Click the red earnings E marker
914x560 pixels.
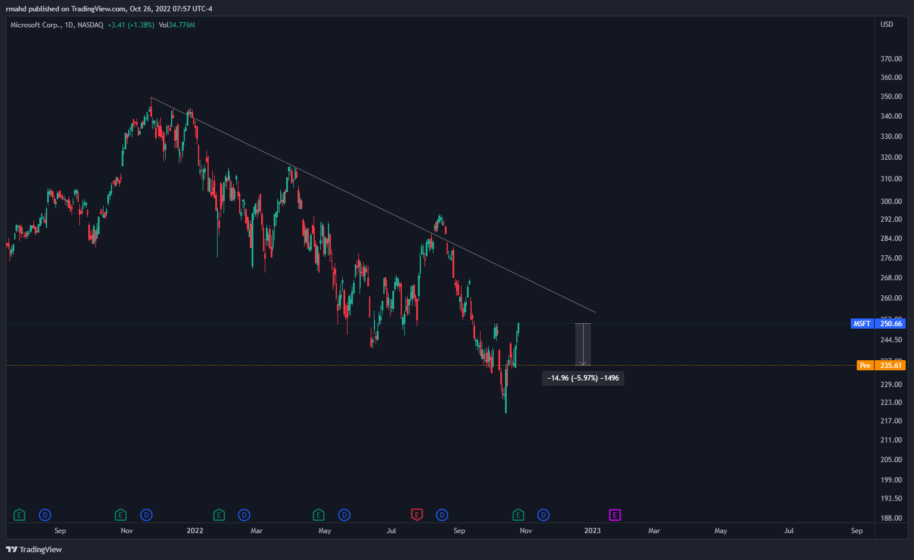pyautogui.click(x=417, y=514)
